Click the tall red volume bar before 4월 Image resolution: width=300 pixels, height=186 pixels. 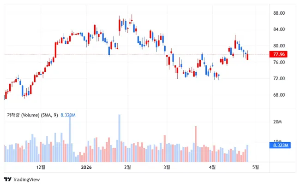click(x=196, y=144)
